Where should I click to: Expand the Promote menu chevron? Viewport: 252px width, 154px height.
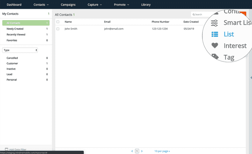click(x=128, y=5)
